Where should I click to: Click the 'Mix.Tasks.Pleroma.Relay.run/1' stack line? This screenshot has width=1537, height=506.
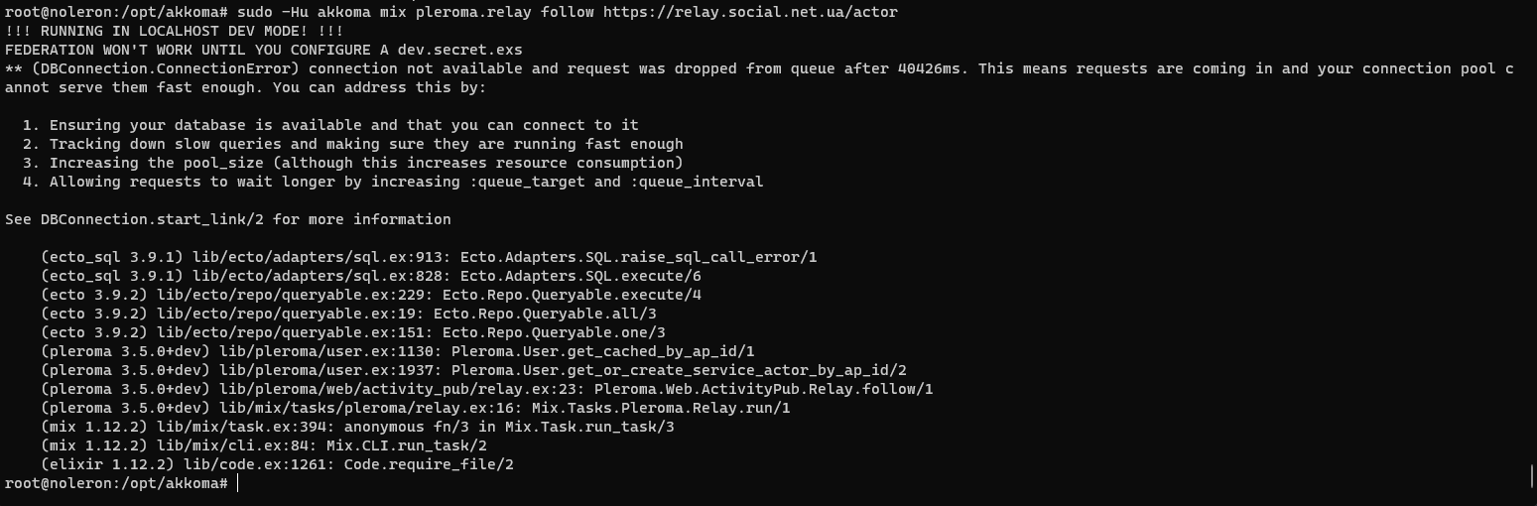coord(416,408)
